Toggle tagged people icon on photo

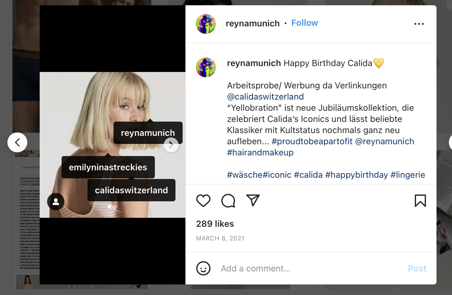pos(56,202)
